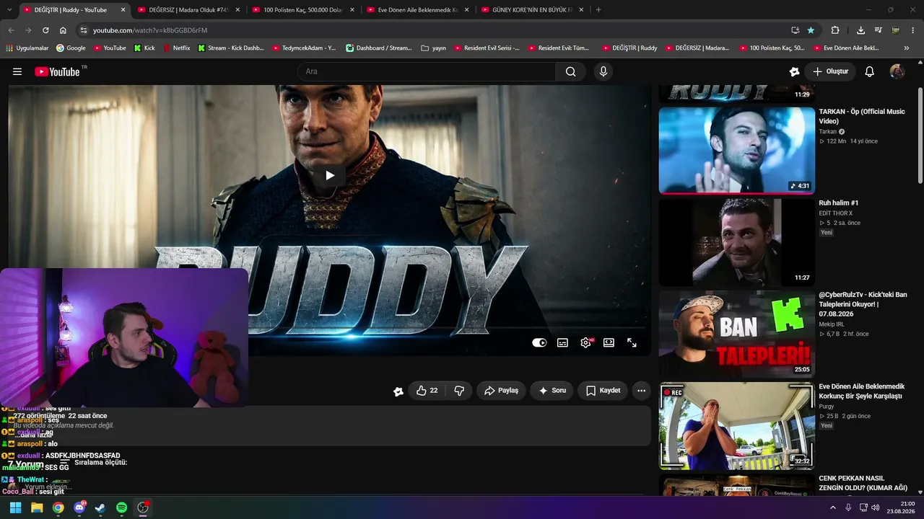Switch to the 100 Polisten Kaç tab

[302, 10]
